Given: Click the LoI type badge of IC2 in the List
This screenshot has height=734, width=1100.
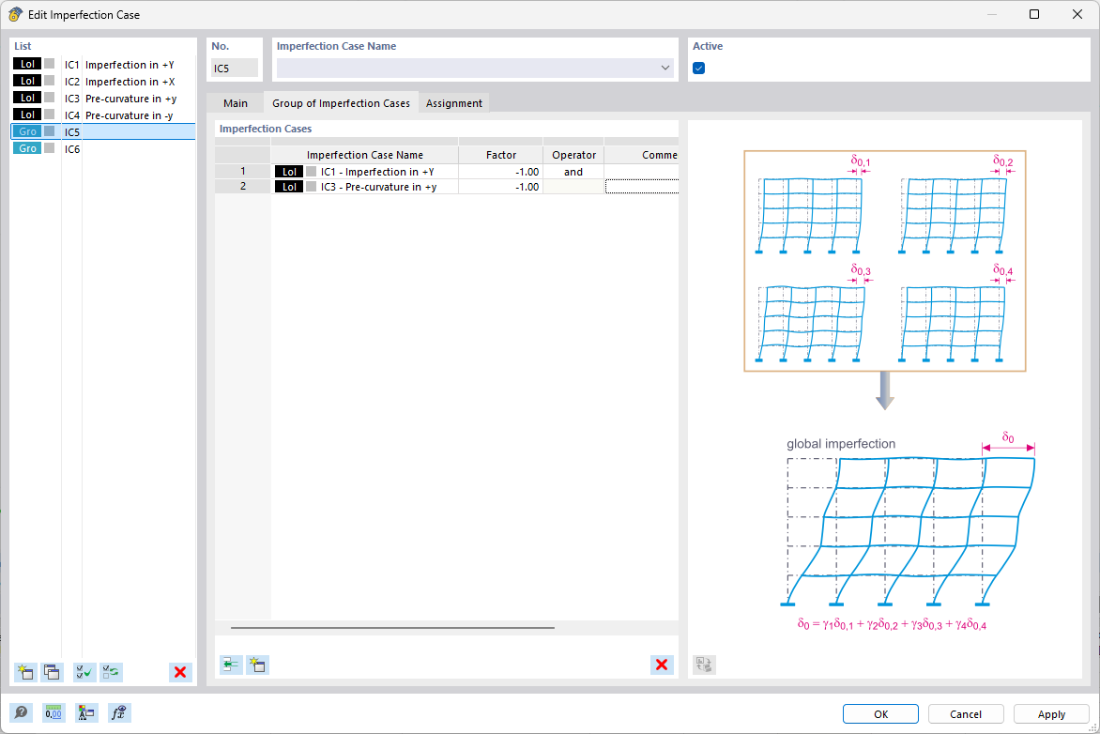Looking at the screenshot, I should coord(27,81).
